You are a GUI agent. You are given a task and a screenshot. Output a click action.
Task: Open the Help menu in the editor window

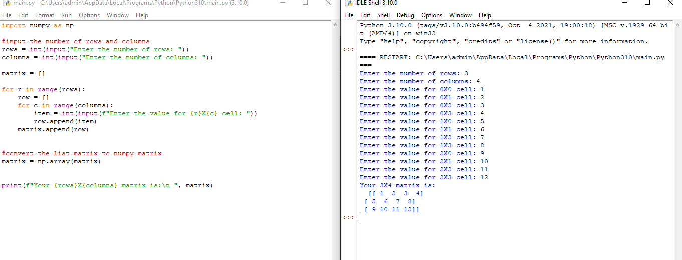142,15
